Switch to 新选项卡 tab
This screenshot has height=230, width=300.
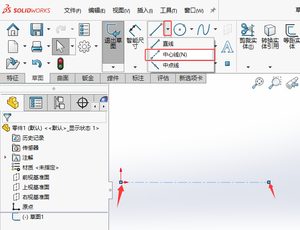[x=191, y=78]
